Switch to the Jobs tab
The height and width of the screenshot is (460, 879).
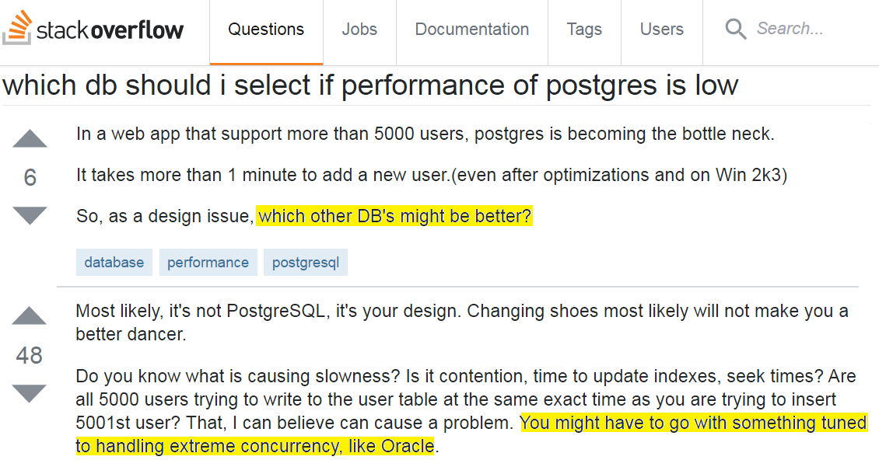[359, 30]
